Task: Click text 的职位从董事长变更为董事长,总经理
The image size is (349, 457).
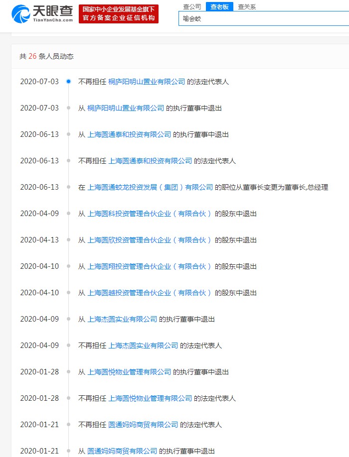Action: click(x=271, y=187)
